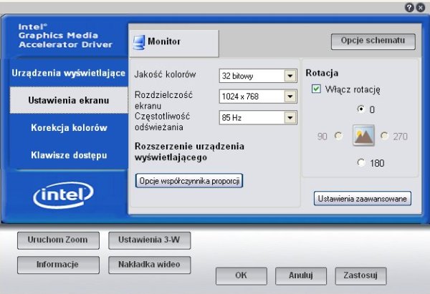The image size is (430, 294).
Task: Open Ustawienia 3-W
Action: 150,240
